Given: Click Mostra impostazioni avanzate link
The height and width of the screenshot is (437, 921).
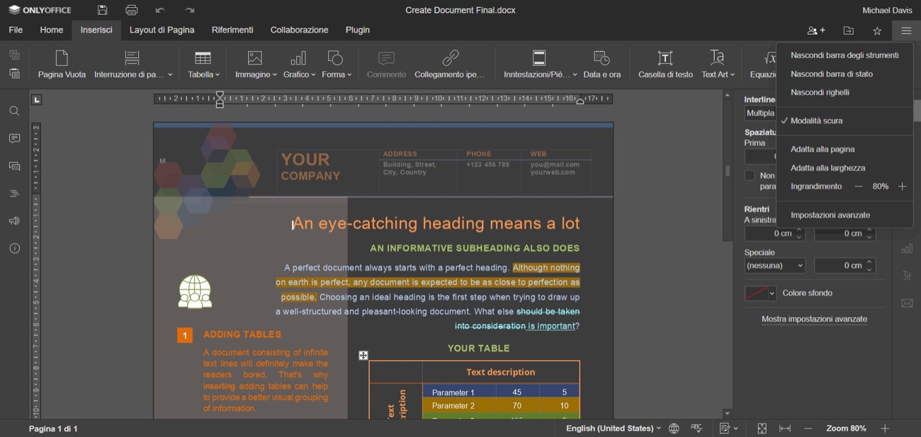Looking at the screenshot, I should click(814, 319).
